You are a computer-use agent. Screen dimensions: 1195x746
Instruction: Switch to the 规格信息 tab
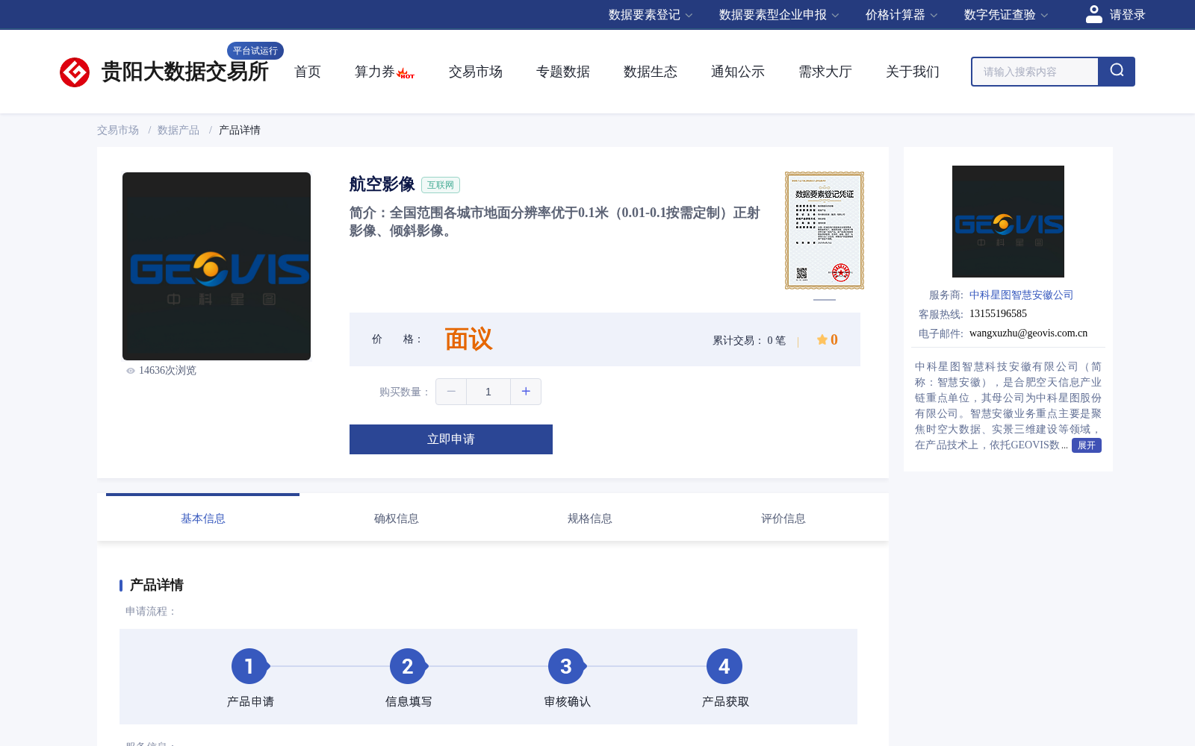tap(590, 518)
